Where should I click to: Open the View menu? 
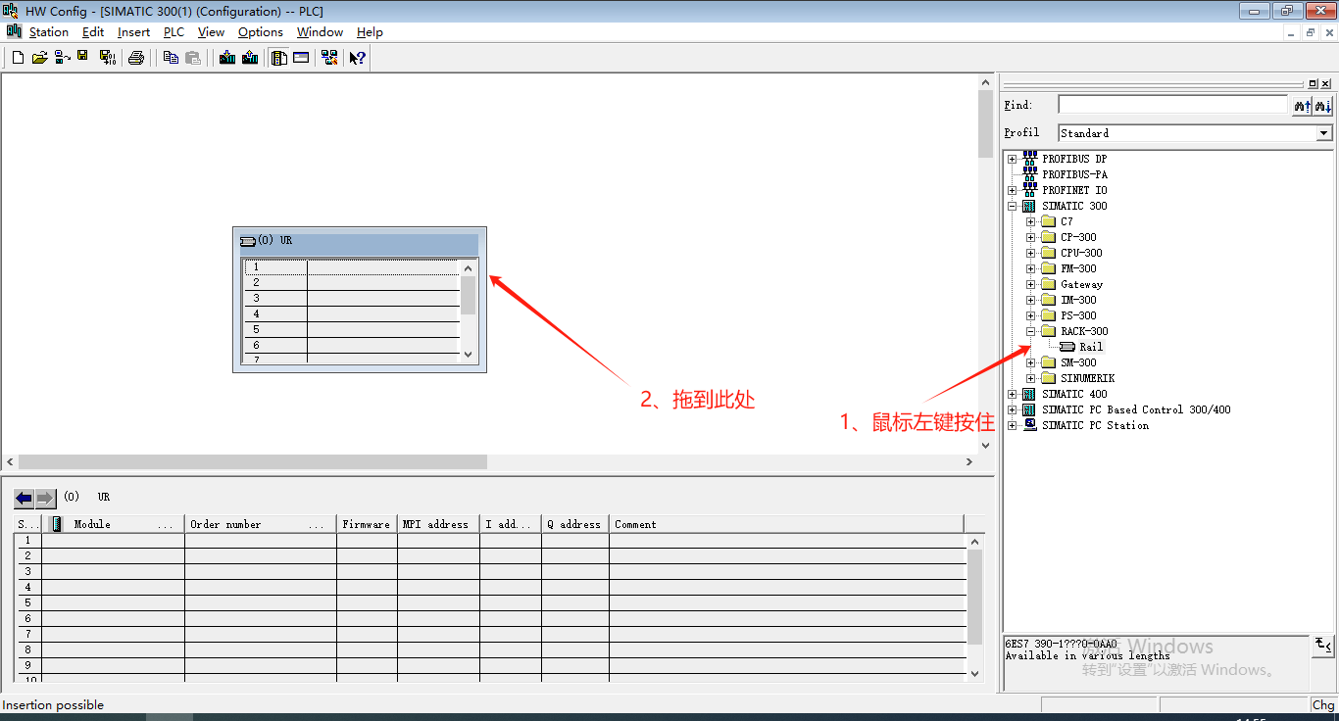(211, 32)
